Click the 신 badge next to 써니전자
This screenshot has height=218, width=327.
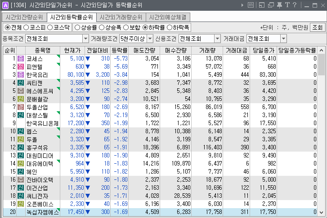[20, 196]
